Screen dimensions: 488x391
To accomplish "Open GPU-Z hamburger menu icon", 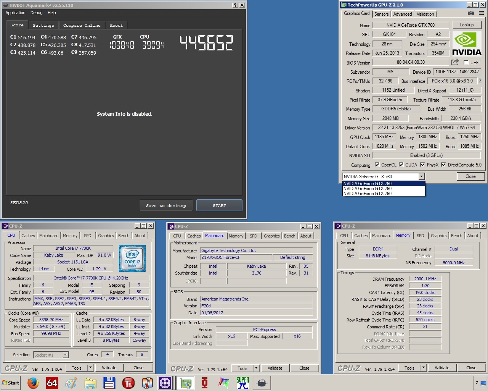I will pyautogui.click(x=481, y=13).
